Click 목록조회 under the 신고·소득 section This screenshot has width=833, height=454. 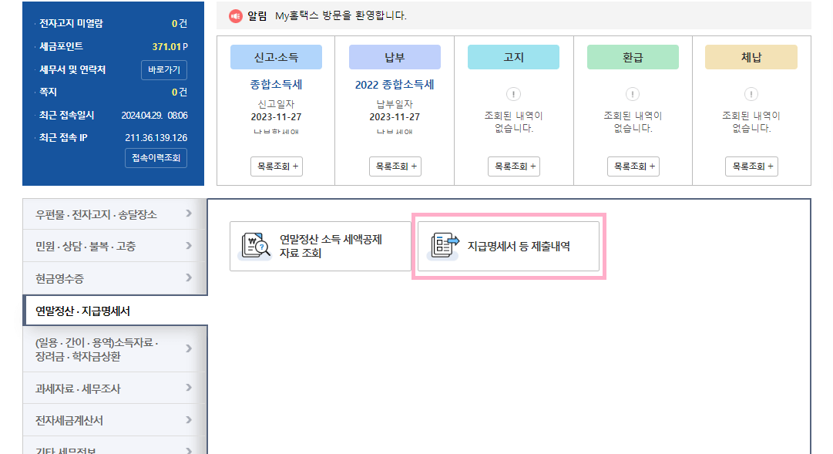click(276, 166)
